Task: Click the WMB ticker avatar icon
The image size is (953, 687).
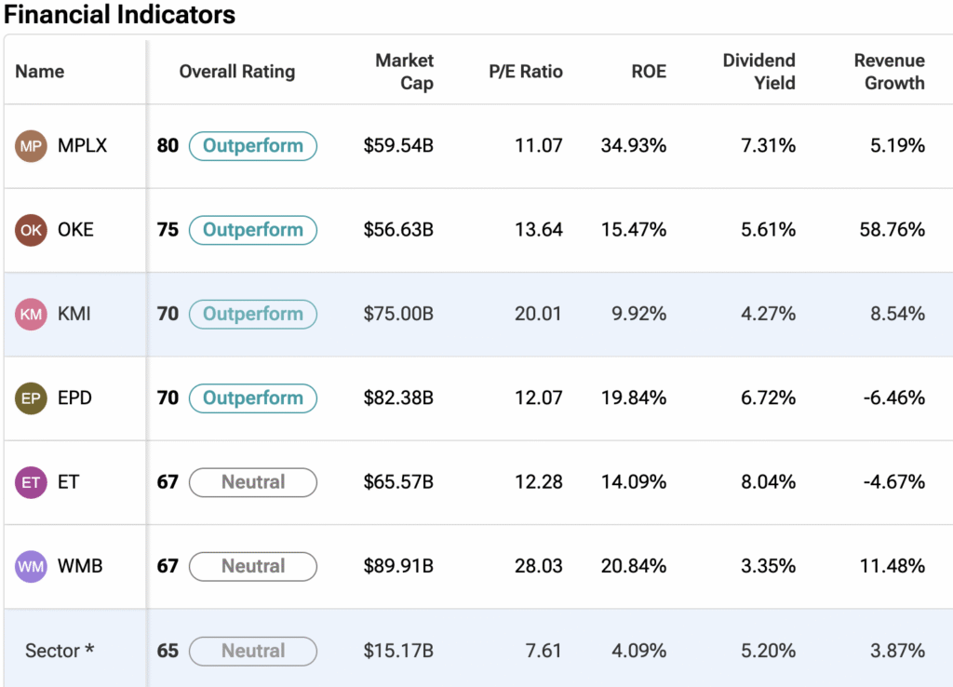Action: (x=32, y=566)
